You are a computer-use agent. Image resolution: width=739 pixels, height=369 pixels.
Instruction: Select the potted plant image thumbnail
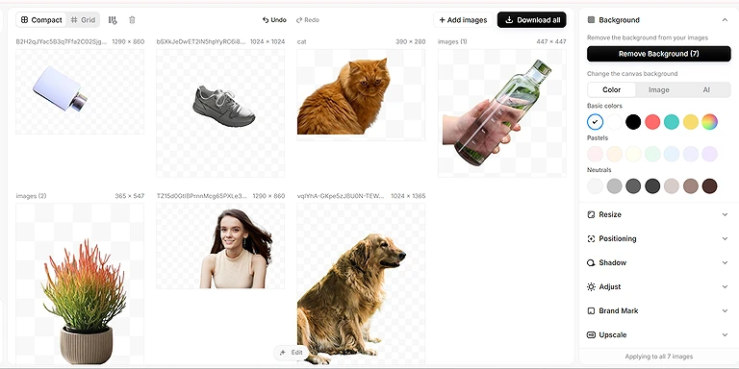[80, 283]
